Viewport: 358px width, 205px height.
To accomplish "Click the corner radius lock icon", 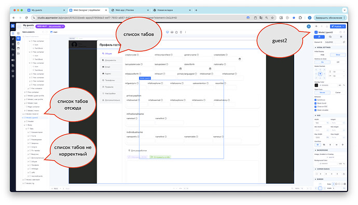I will tap(343, 174).
